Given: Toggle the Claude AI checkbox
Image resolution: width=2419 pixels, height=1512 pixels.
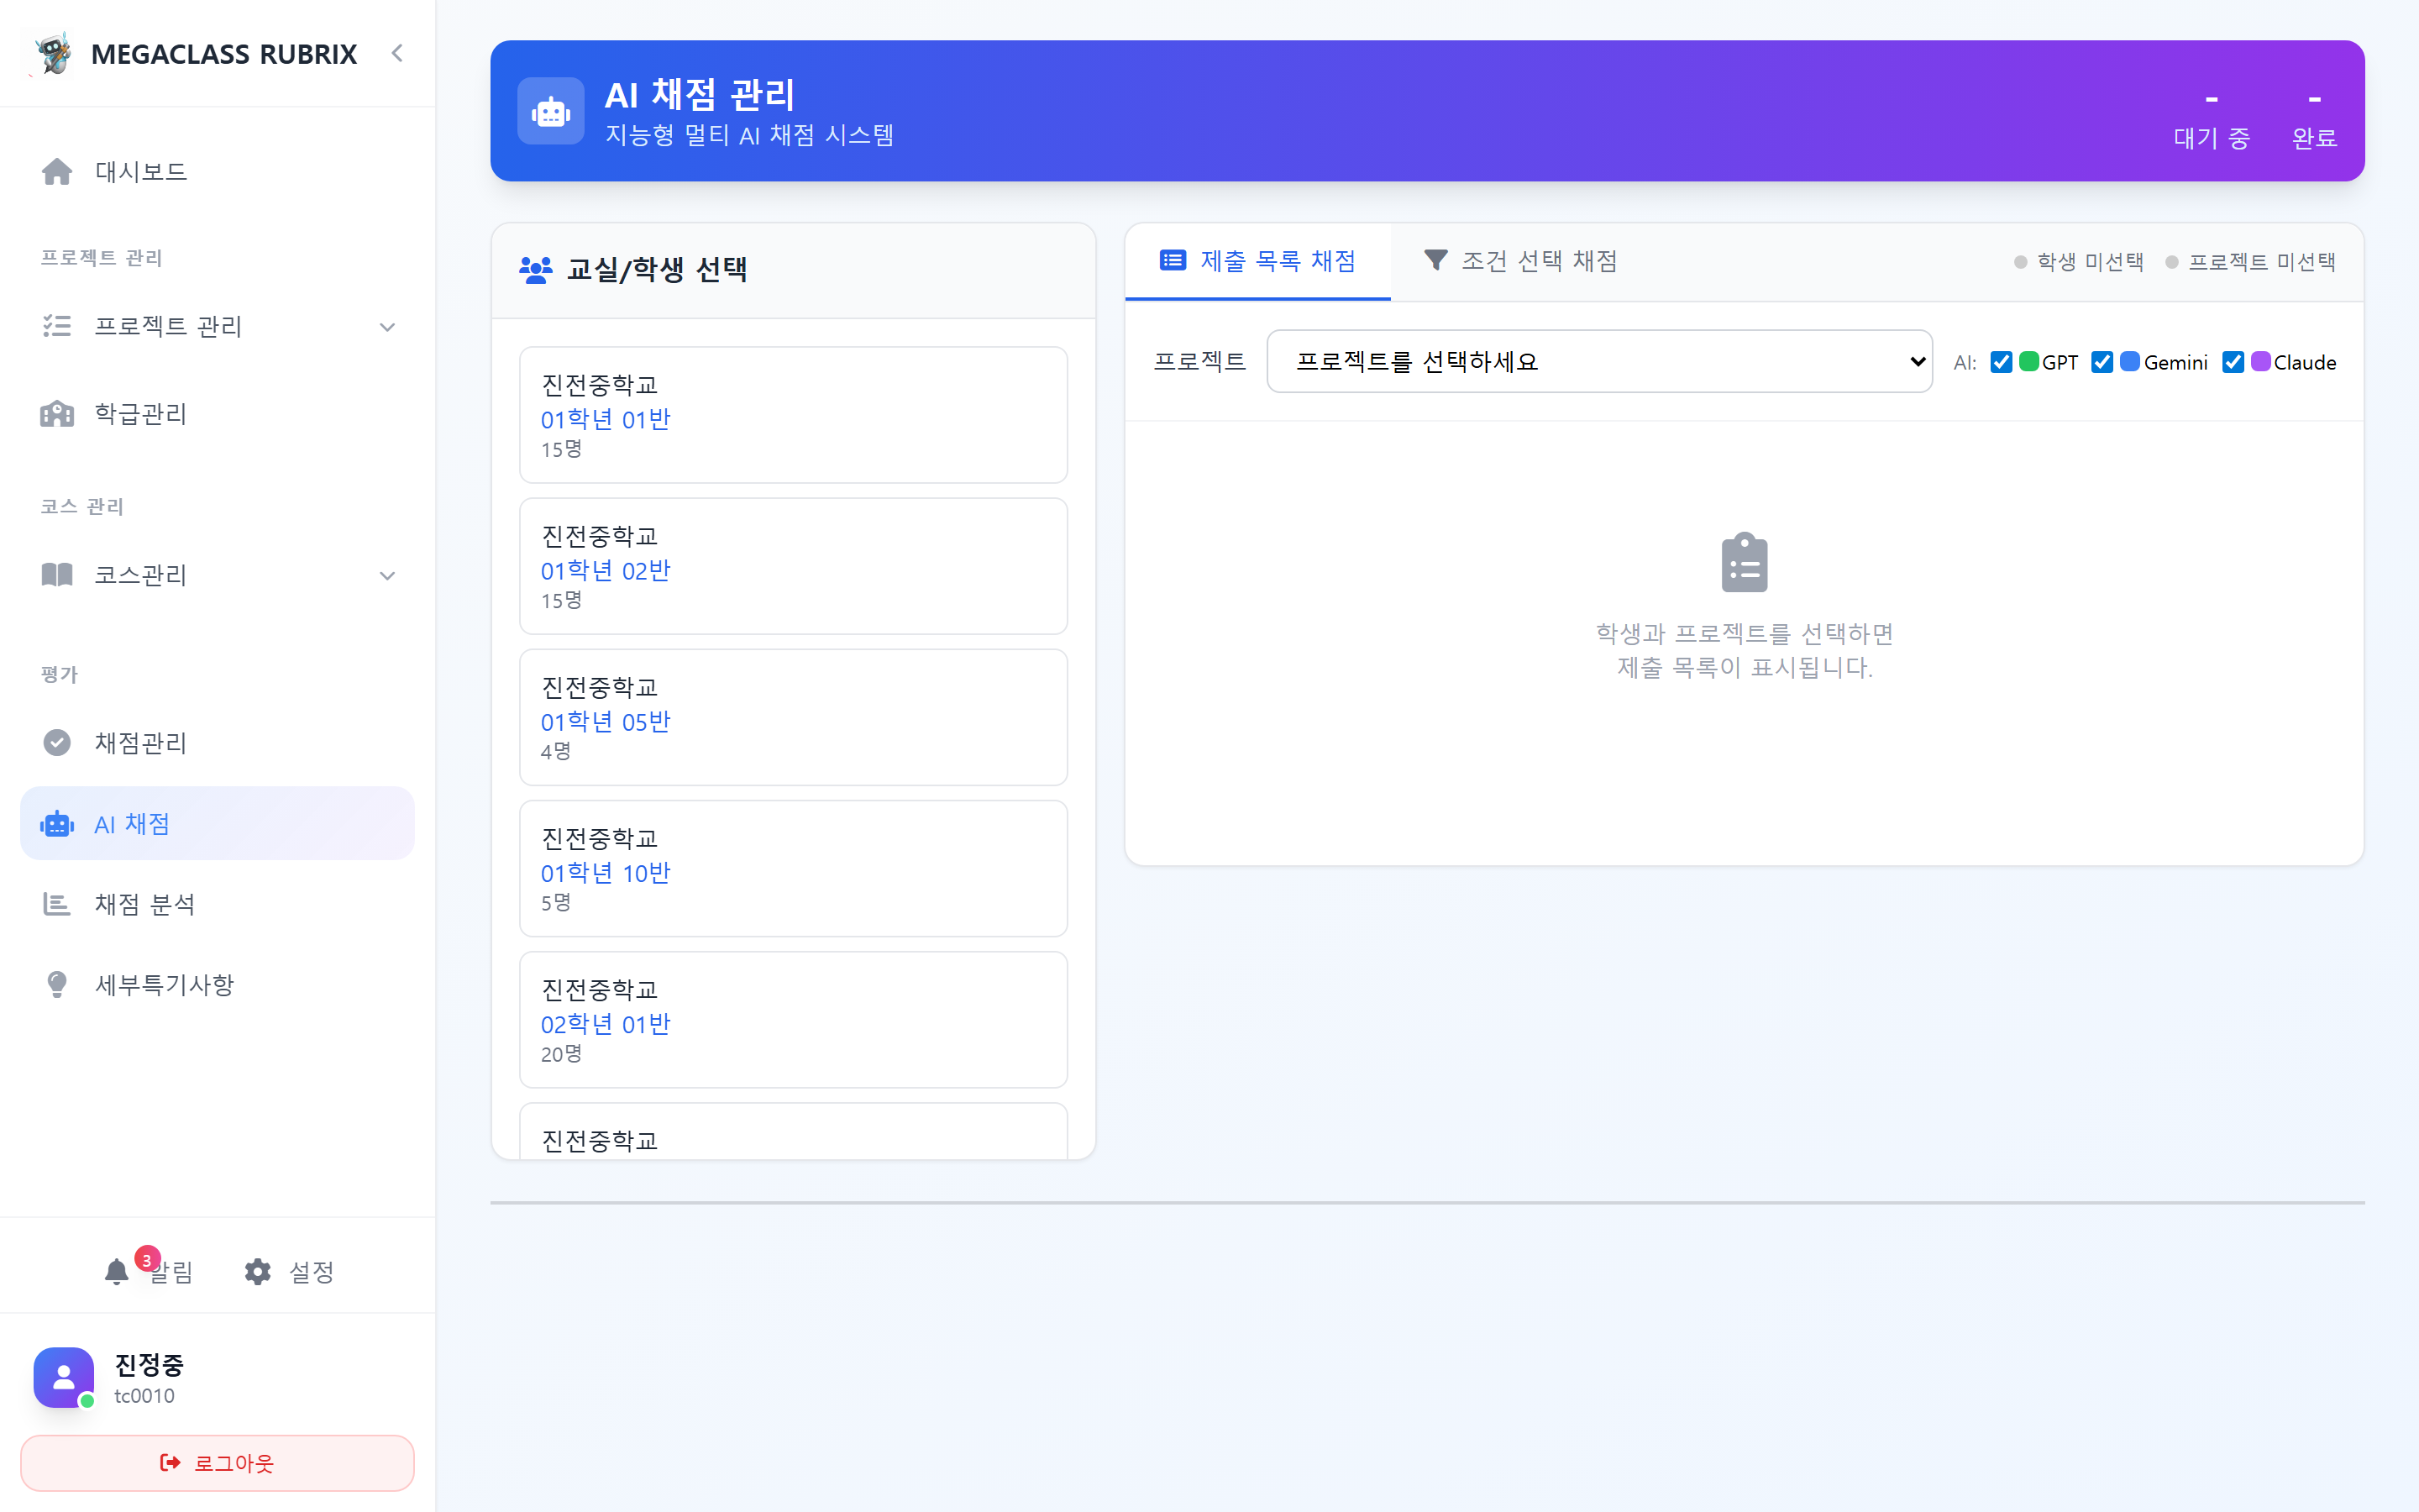Looking at the screenshot, I should [2235, 362].
